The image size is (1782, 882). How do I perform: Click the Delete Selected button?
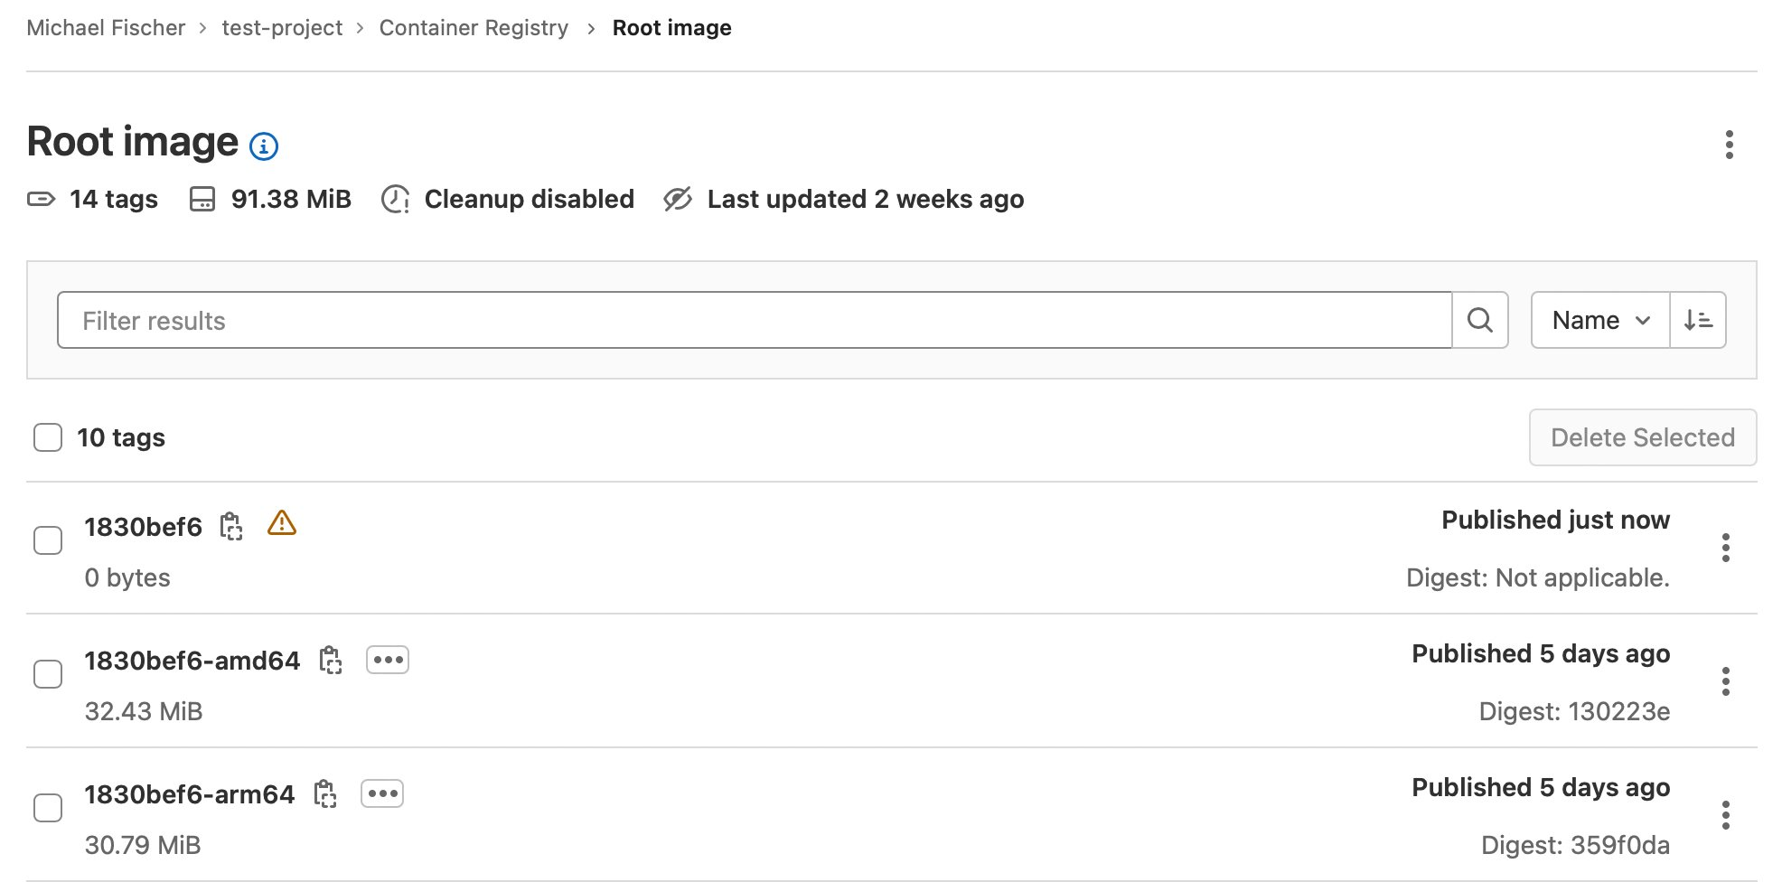point(1642,437)
